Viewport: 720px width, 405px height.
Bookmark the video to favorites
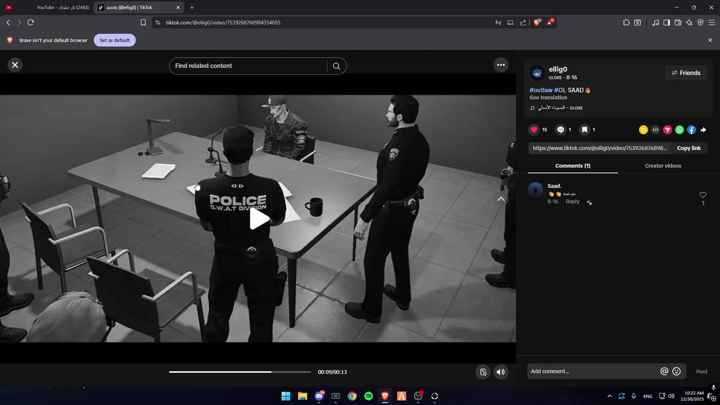pos(584,129)
